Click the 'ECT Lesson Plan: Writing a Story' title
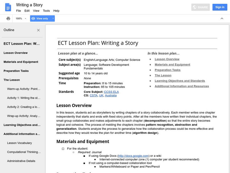230x173 pixels. [x=98, y=43]
